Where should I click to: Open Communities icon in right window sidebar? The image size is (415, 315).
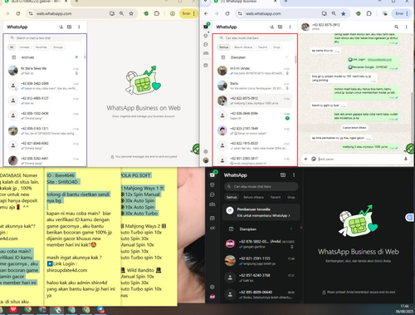206,53
